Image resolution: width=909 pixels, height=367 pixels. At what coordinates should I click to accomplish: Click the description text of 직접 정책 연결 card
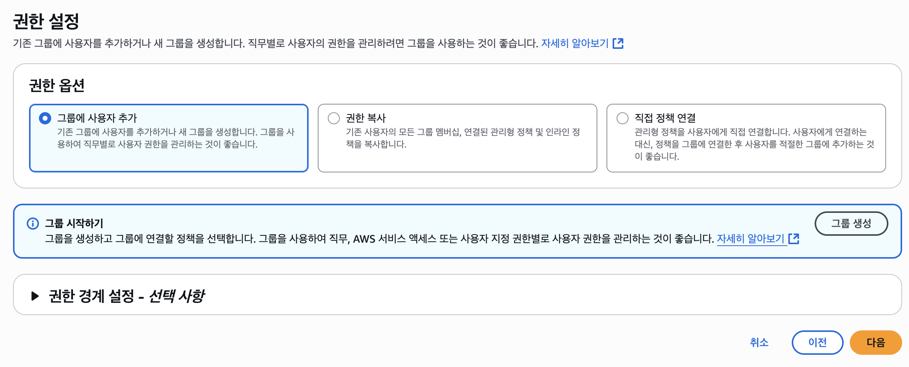(x=754, y=144)
